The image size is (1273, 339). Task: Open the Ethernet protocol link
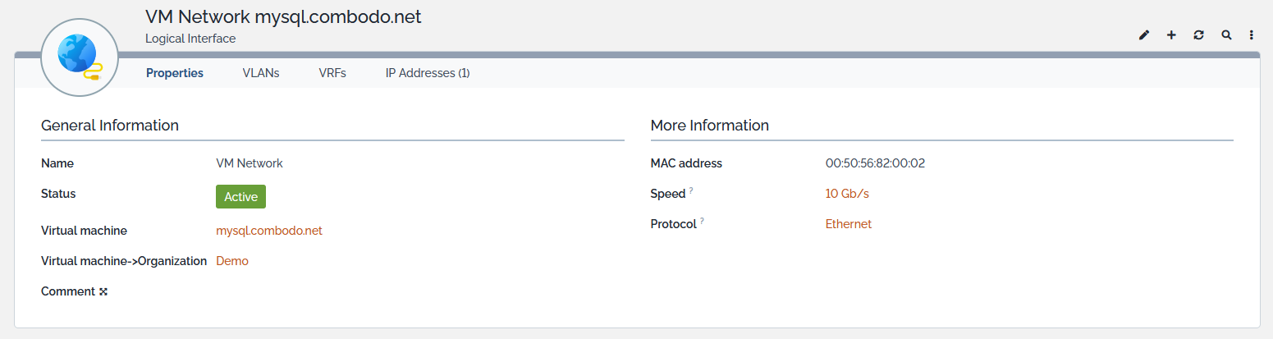coord(849,224)
